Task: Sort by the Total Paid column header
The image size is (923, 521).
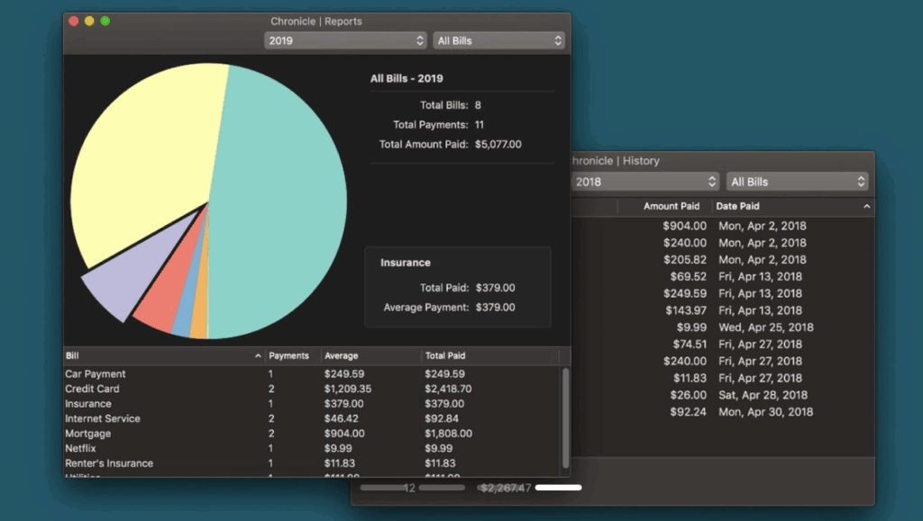Action: tap(489, 355)
